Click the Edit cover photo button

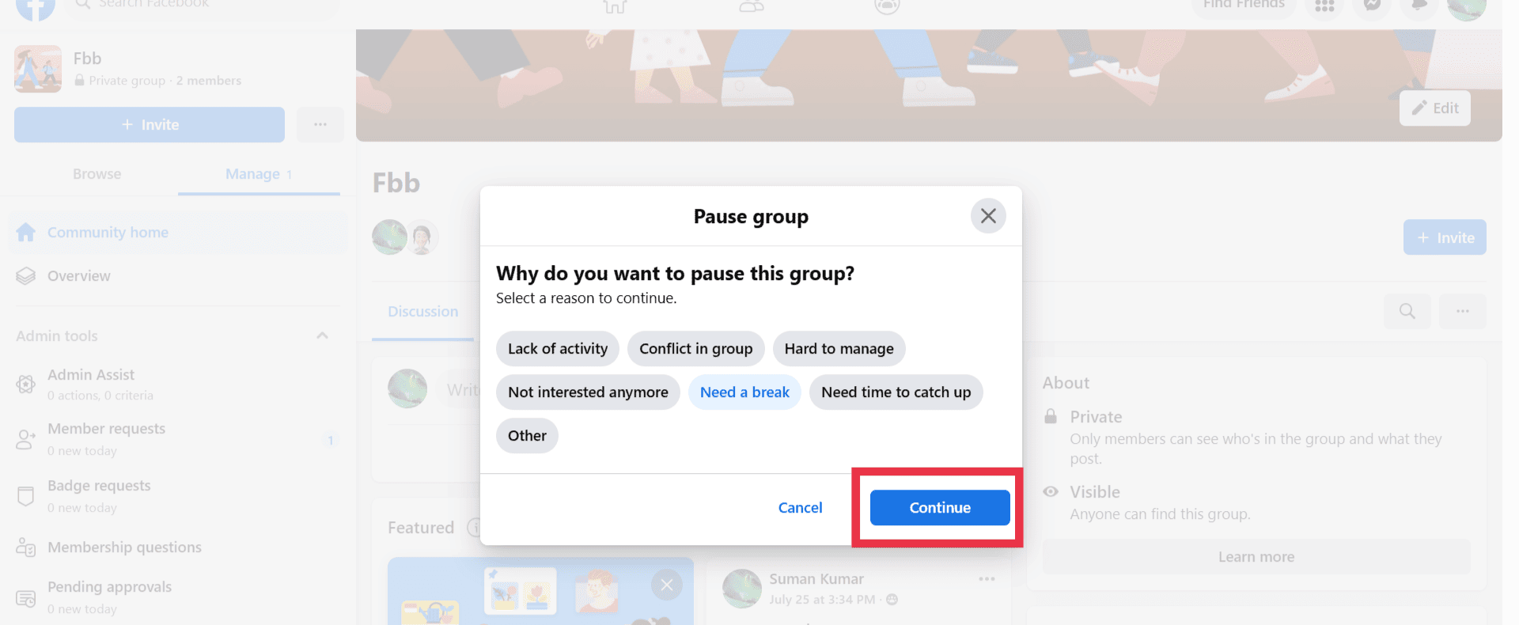(1434, 108)
